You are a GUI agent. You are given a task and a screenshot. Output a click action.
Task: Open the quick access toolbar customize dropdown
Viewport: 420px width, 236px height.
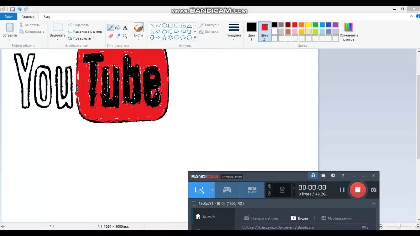click(32, 10)
